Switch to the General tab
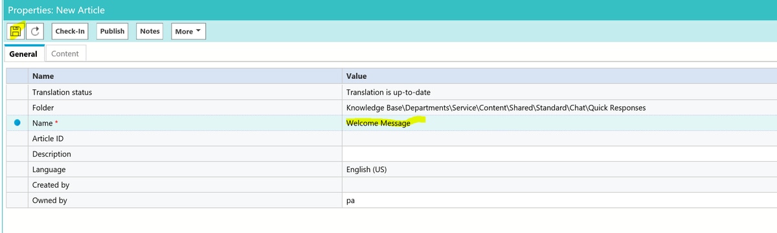Screen dimensions: 777x233 [23, 54]
